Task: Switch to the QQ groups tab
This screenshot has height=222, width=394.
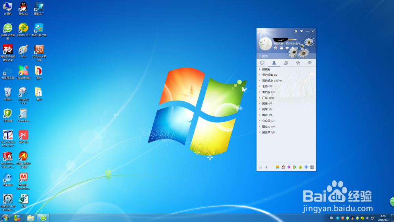Action: tap(286, 63)
